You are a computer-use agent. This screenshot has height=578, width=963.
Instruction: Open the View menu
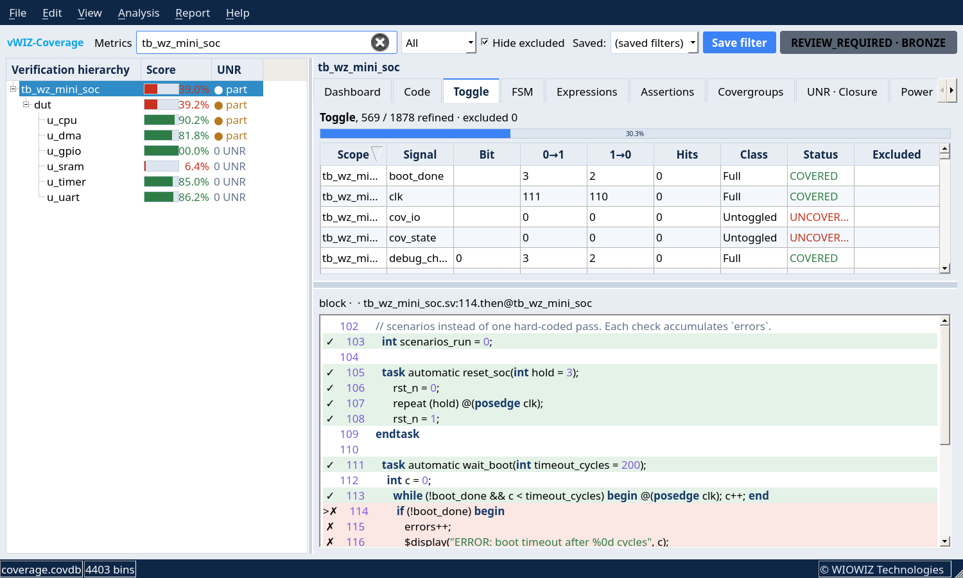click(x=90, y=13)
